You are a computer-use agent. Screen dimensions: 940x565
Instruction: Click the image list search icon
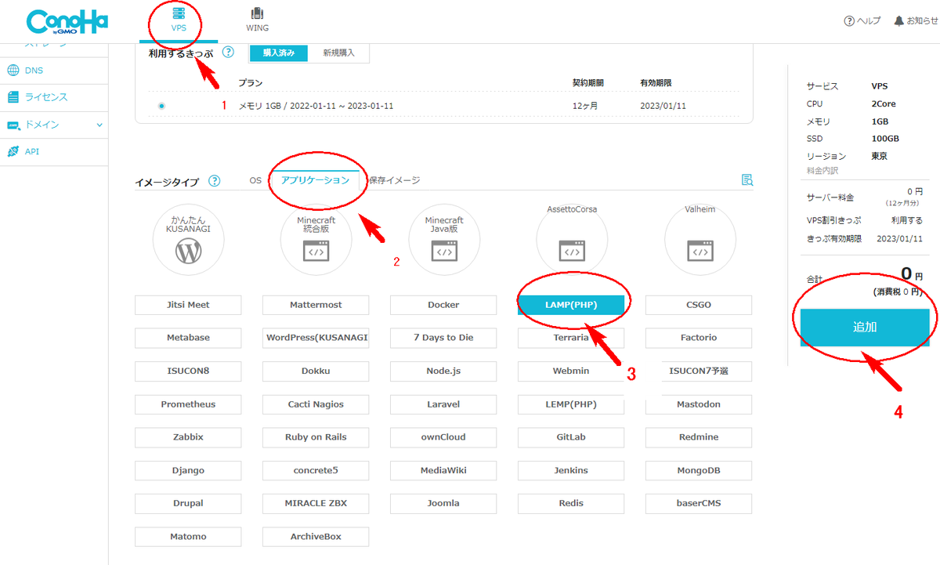[747, 180]
